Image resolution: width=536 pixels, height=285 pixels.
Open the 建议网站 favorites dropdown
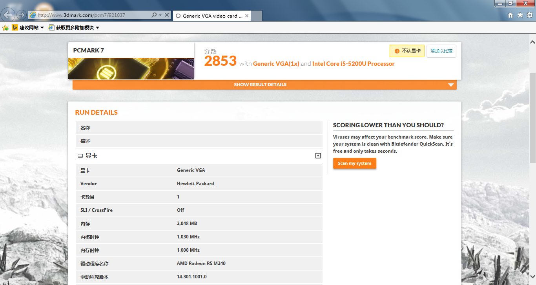pos(28,27)
